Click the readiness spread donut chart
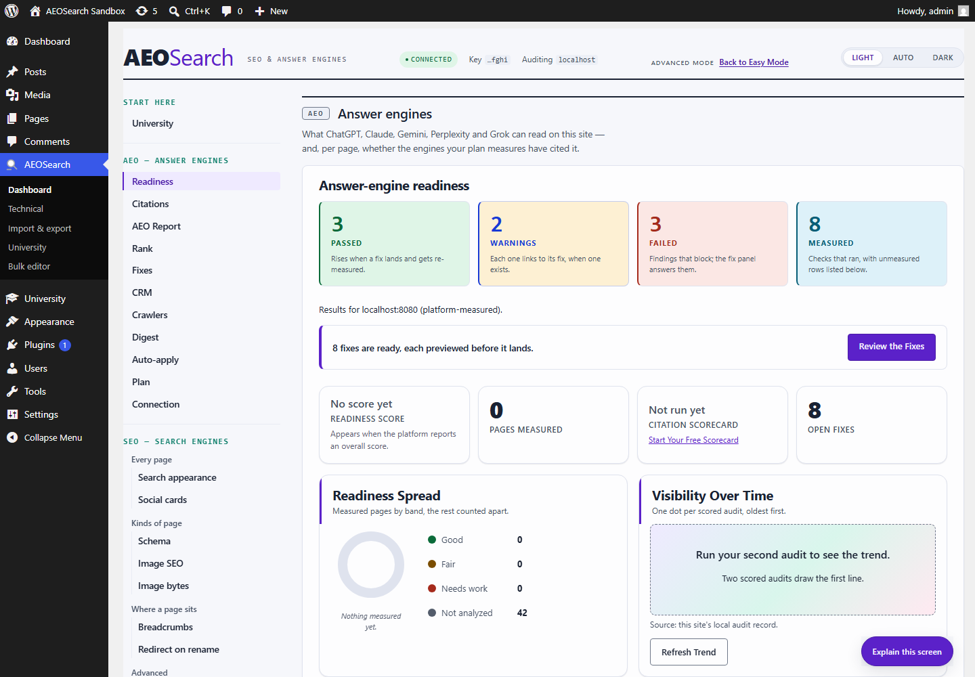This screenshot has height=677, width=975. (x=371, y=565)
